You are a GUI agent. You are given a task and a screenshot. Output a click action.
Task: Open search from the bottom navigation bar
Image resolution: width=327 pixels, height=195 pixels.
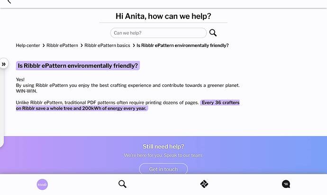point(122,184)
